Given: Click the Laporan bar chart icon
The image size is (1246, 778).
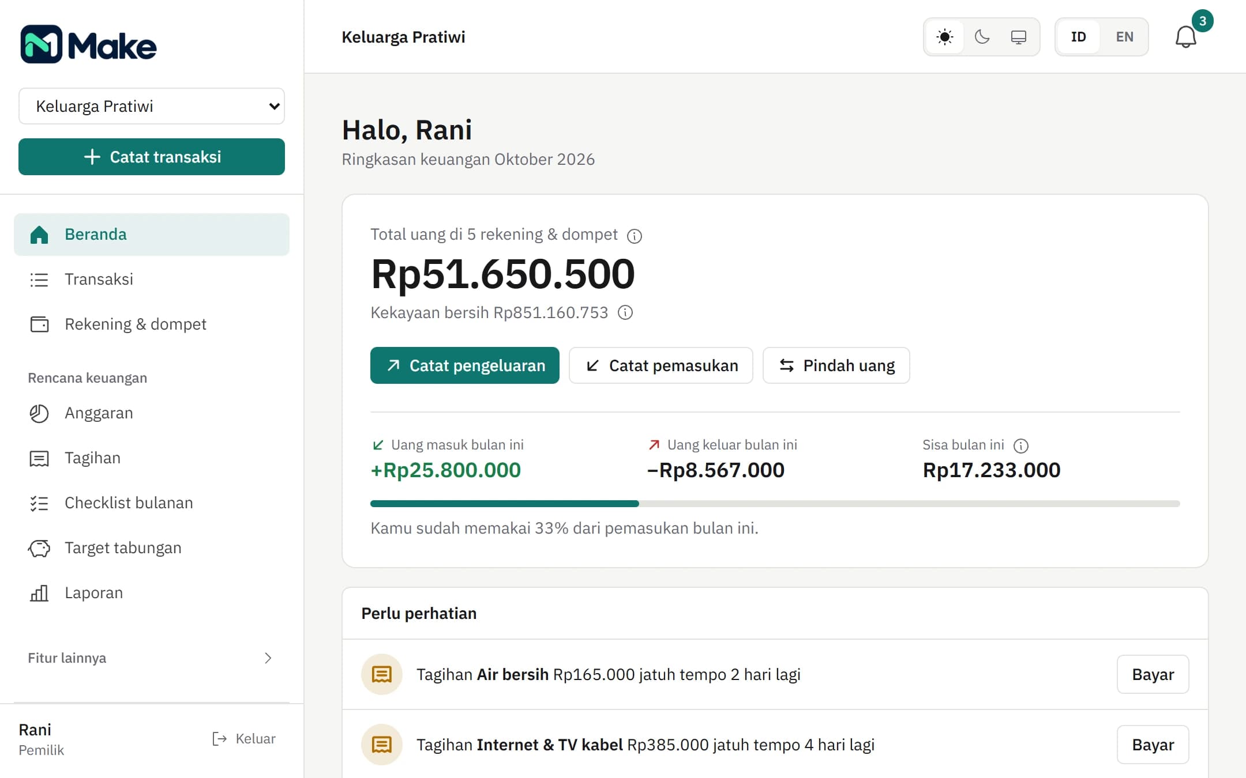Looking at the screenshot, I should (x=39, y=593).
